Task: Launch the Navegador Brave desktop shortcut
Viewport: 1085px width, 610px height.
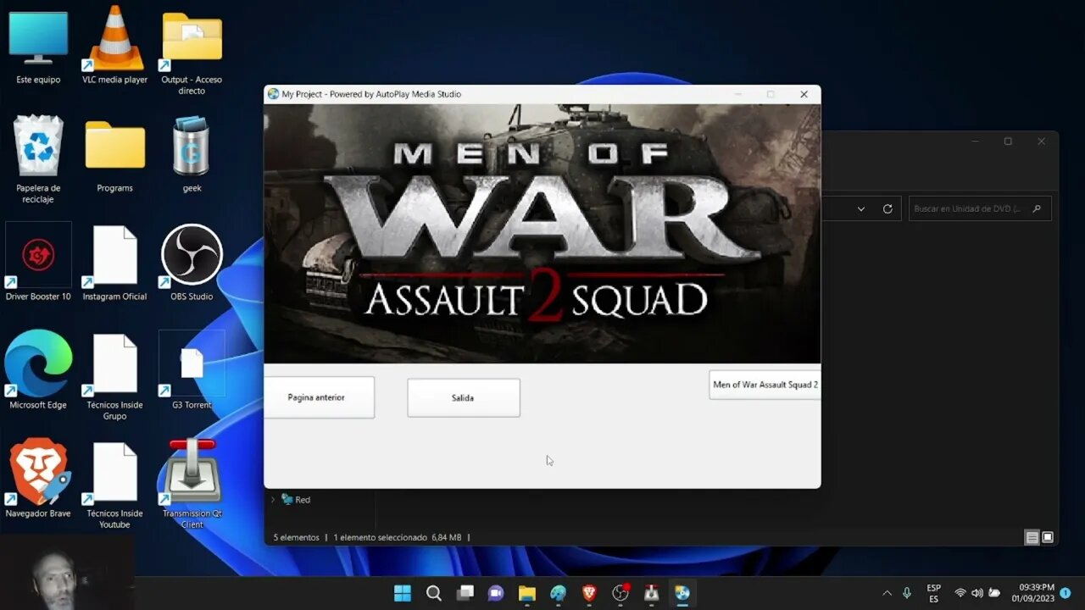Action: [x=38, y=479]
